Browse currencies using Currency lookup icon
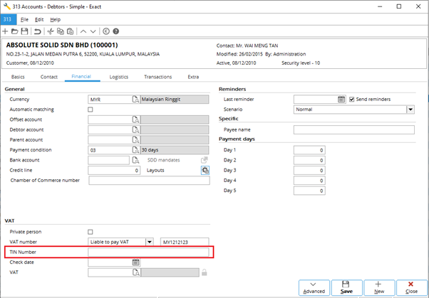 tap(135, 100)
